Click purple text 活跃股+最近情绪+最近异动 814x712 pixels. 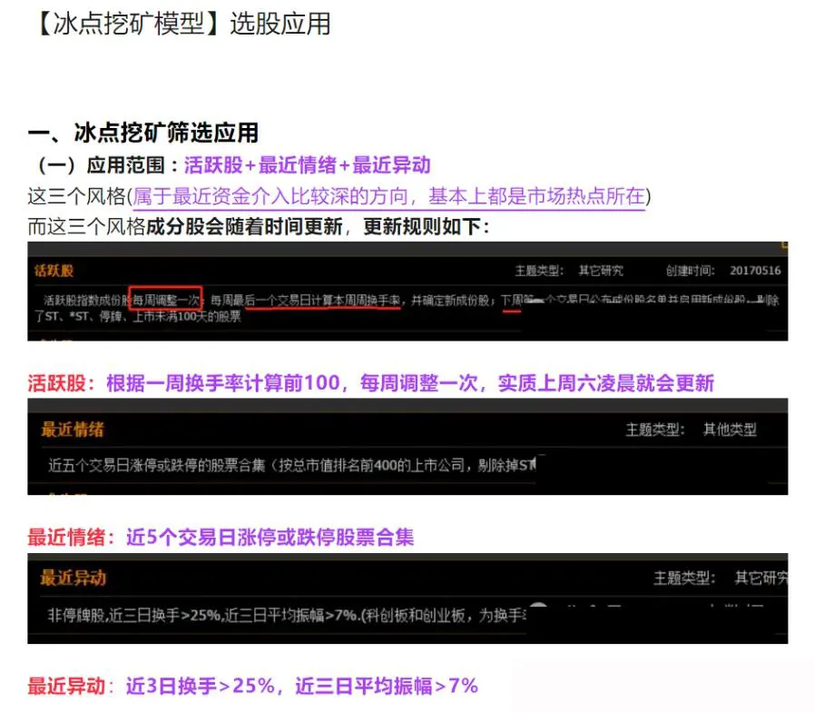307,165
